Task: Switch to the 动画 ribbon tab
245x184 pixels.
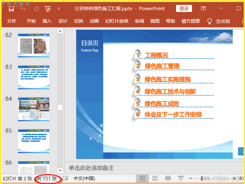Action: pyautogui.click(x=94, y=21)
